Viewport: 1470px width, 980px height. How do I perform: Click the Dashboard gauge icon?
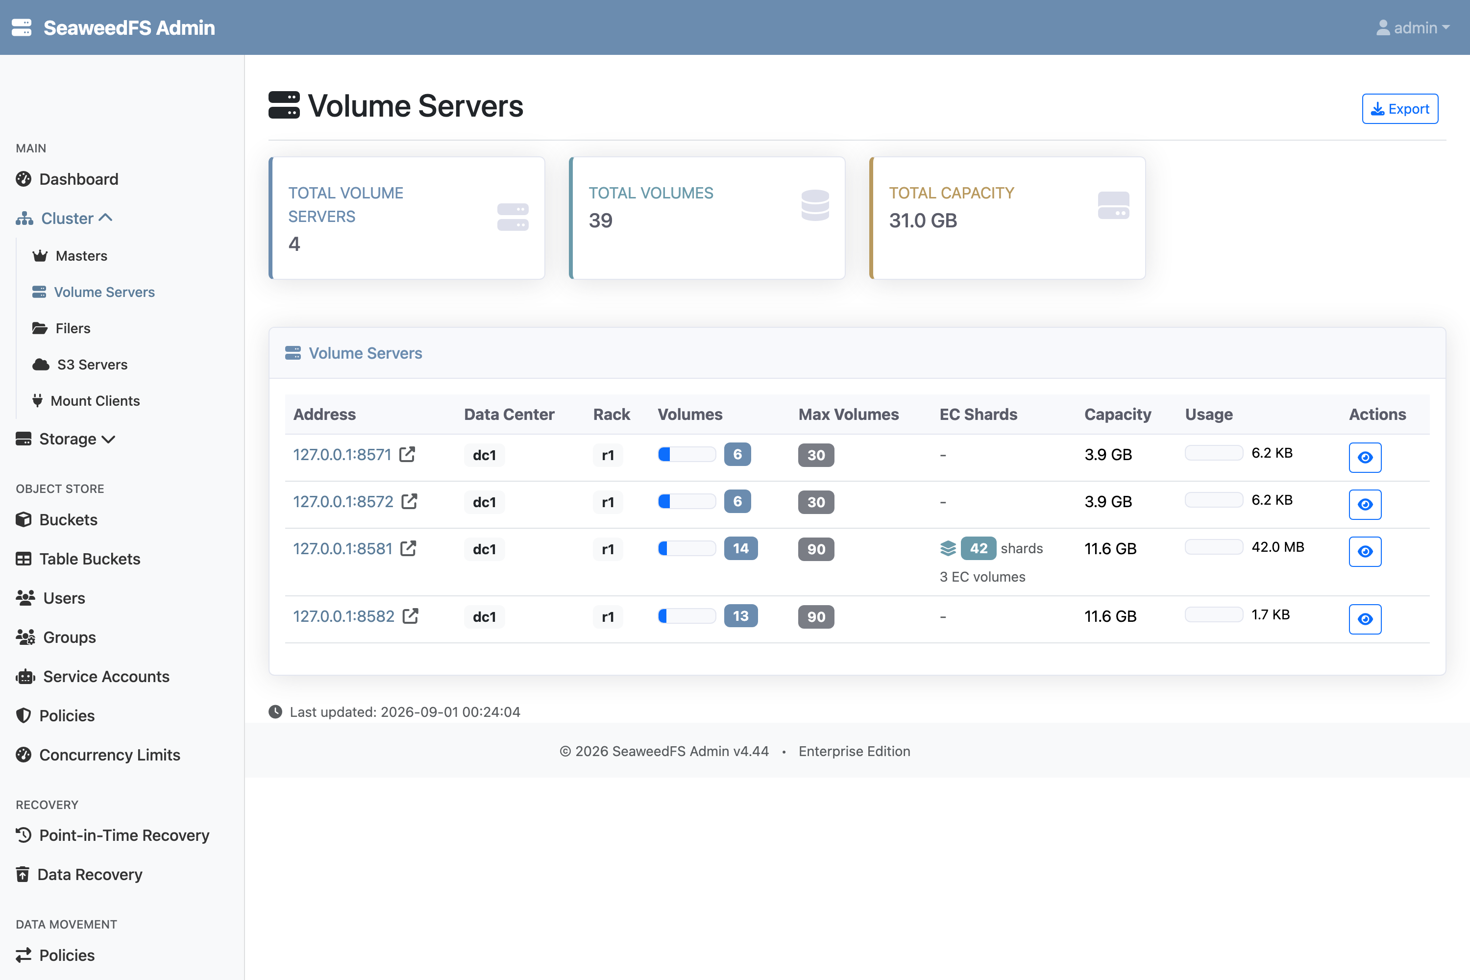tap(24, 179)
